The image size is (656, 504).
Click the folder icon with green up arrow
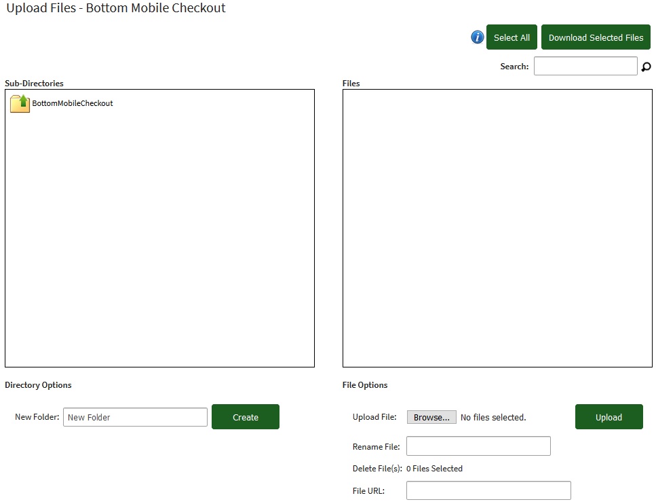[x=20, y=103]
